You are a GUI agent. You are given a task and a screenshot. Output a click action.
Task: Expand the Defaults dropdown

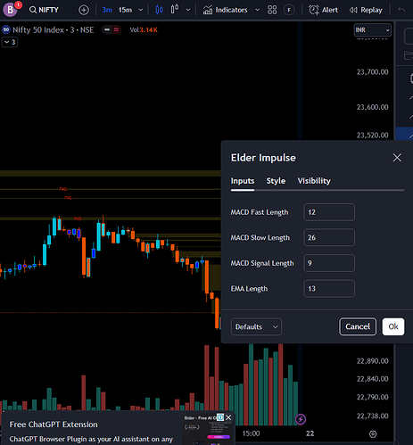pyautogui.click(x=256, y=326)
